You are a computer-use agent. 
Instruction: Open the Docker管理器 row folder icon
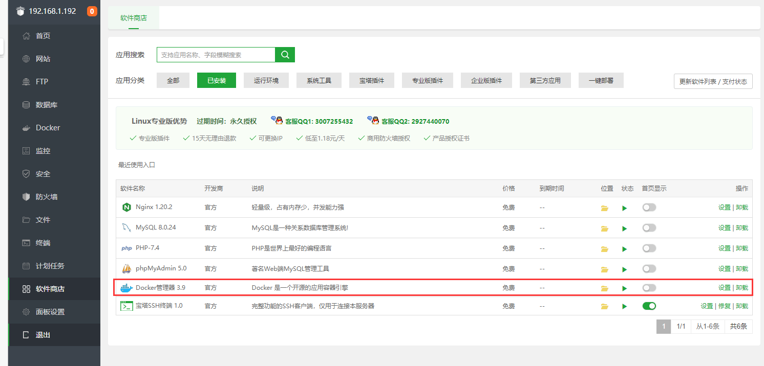[x=605, y=288]
